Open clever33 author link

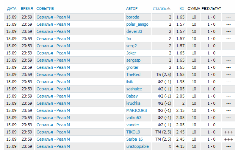click(x=134, y=31)
